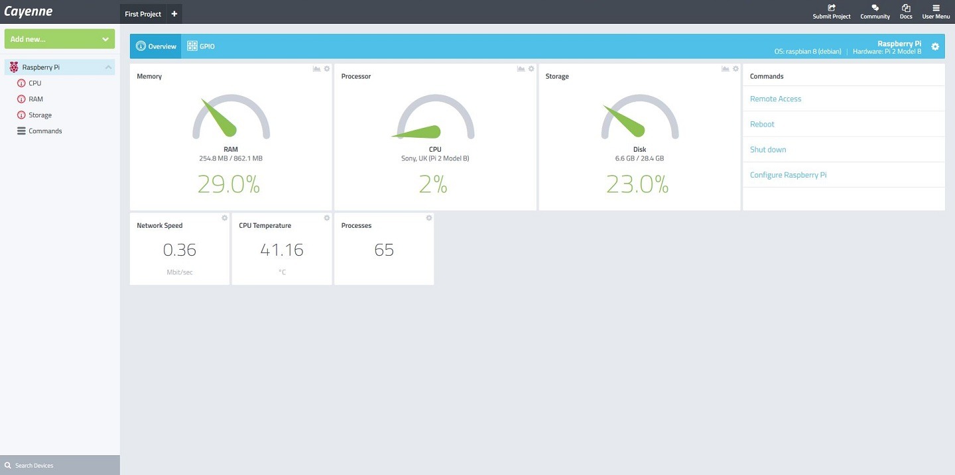Switch to the Overview tab
The height and width of the screenshot is (475, 955).
[x=156, y=46]
